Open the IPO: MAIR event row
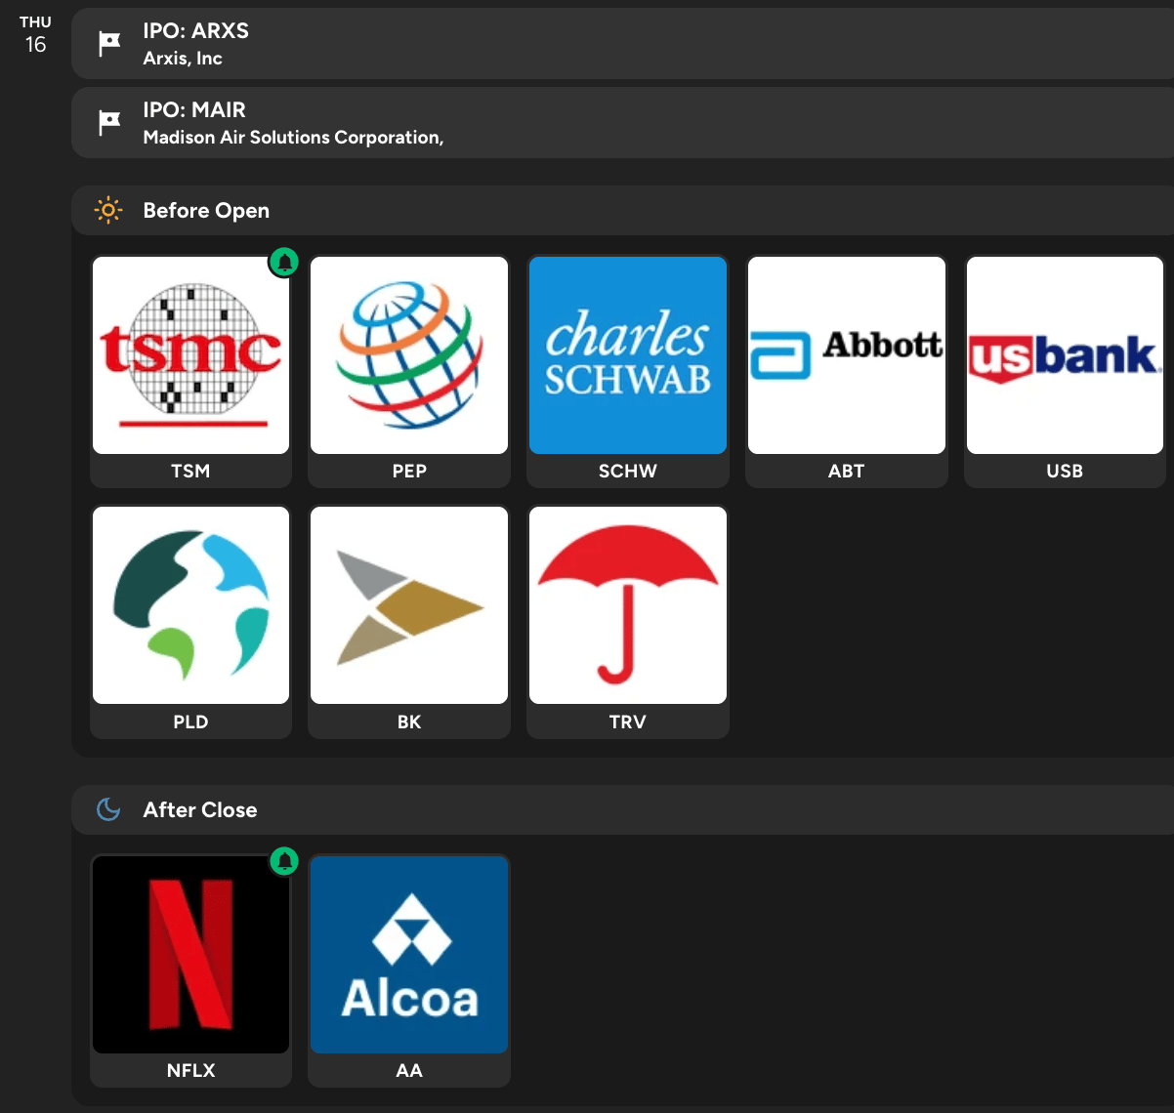 click(622, 123)
